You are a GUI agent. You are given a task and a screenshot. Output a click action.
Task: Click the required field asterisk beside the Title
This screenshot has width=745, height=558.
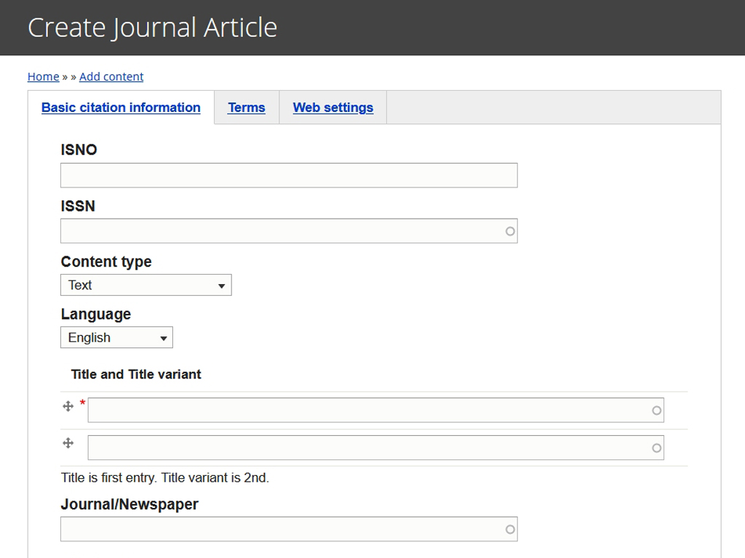tap(81, 402)
